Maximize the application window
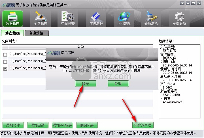 (194, 3)
